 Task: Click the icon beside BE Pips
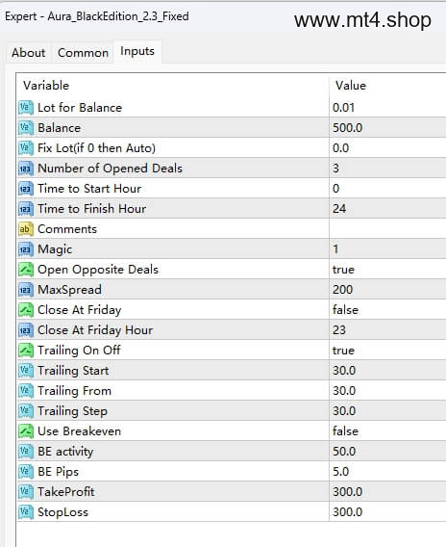click(26, 472)
